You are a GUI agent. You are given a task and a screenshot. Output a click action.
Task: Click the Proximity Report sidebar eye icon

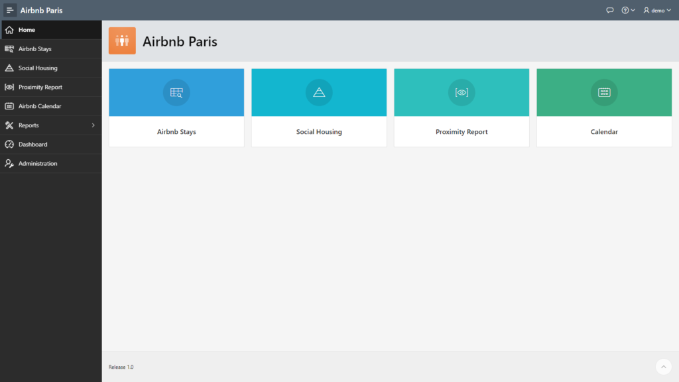click(x=9, y=87)
